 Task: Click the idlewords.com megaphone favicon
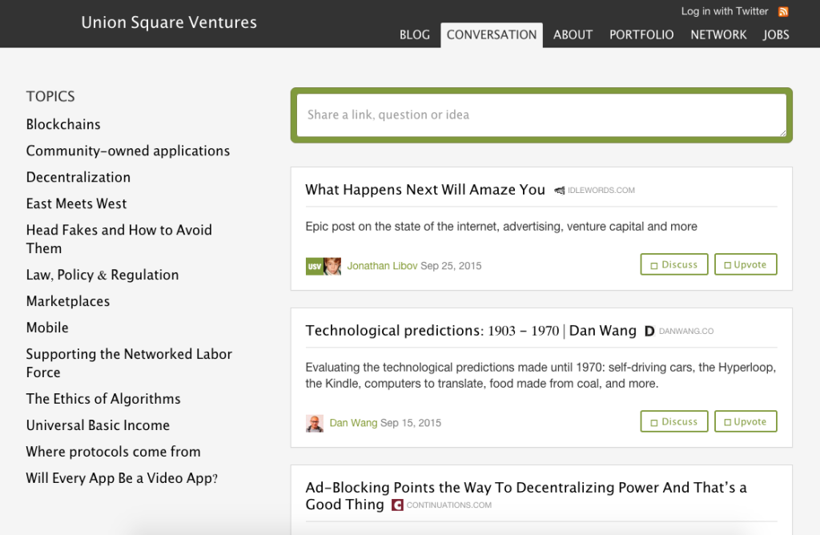(x=560, y=191)
